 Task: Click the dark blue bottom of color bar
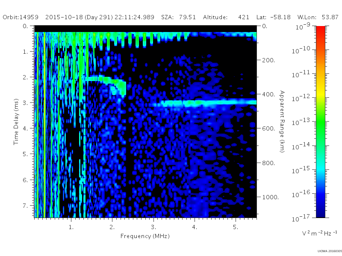coord(320,212)
